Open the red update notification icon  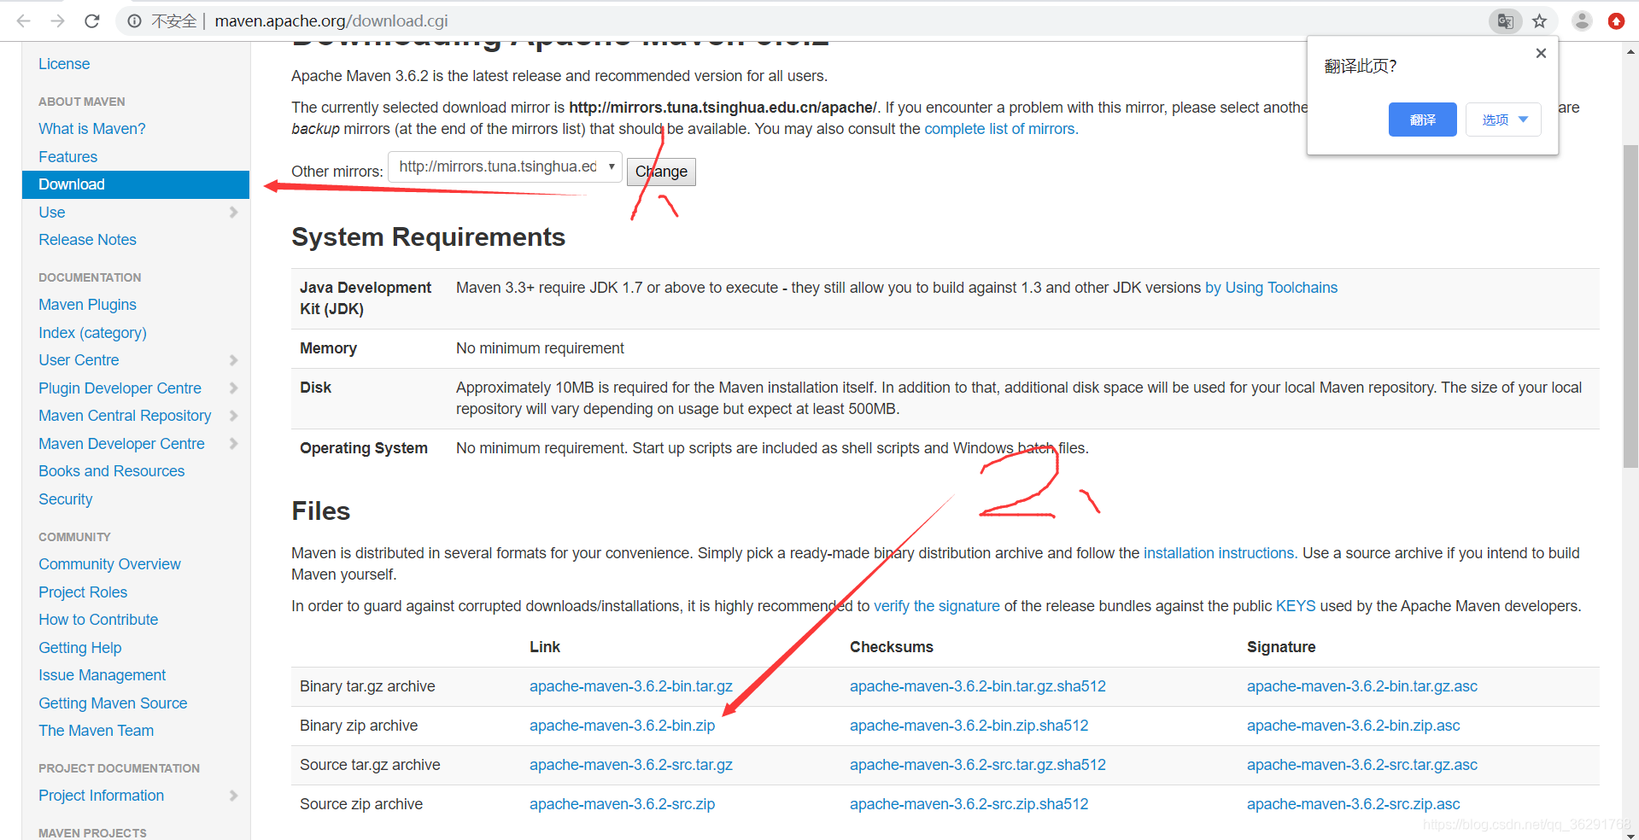[1616, 21]
